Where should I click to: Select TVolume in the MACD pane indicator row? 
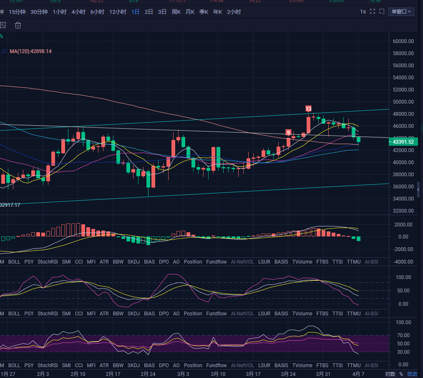(x=302, y=262)
